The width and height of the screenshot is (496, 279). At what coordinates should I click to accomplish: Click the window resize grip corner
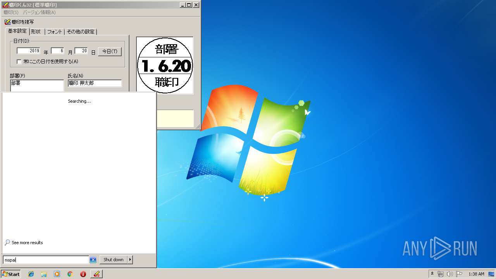pos(198,126)
